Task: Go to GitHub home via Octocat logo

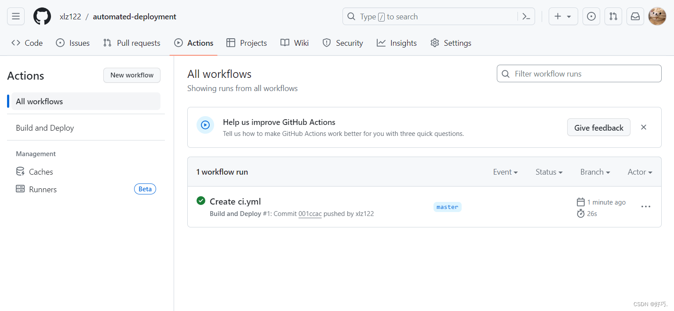Action: [42, 17]
